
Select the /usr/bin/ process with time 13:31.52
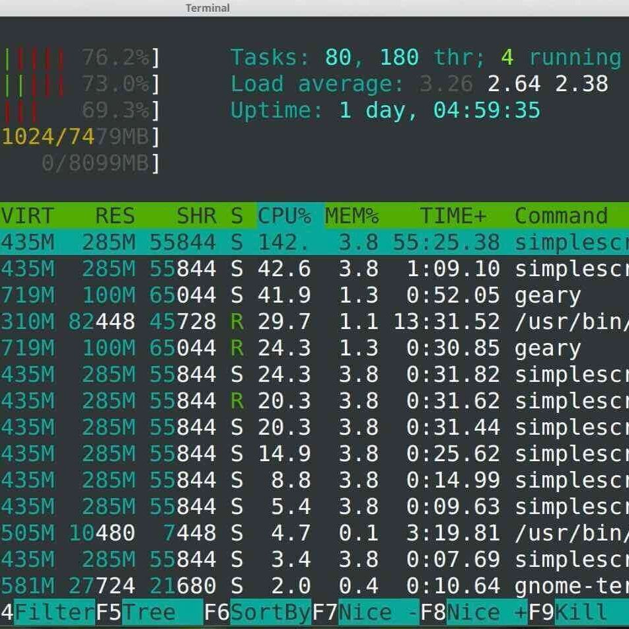(x=571, y=322)
